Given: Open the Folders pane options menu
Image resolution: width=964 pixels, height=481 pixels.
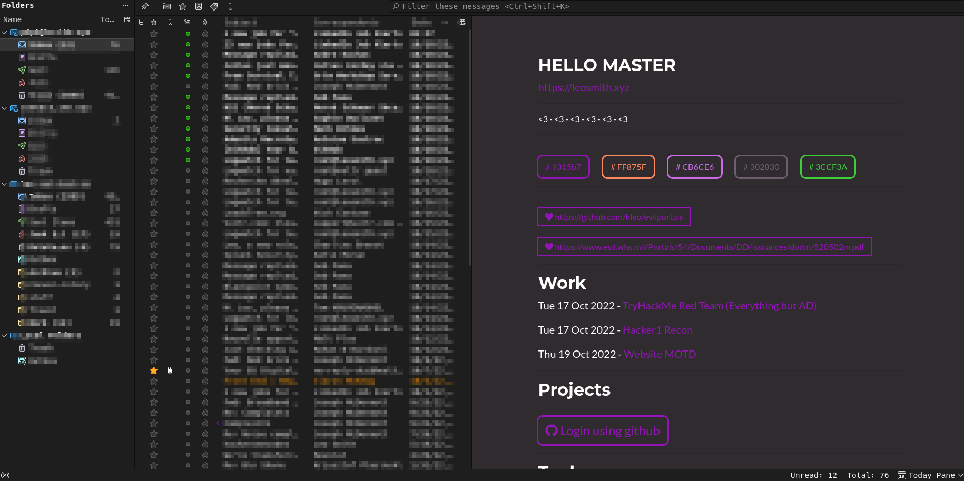Looking at the screenshot, I should [x=125, y=5].
